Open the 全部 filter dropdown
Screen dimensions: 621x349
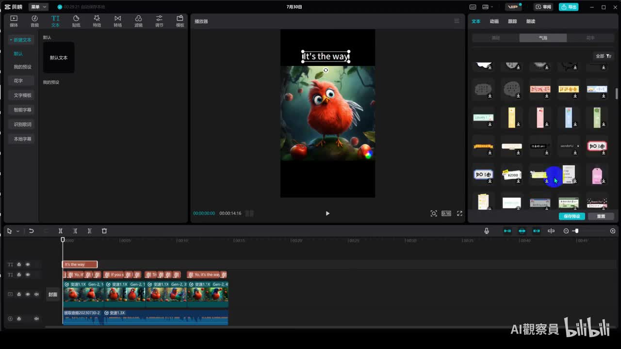click(603, 56)
